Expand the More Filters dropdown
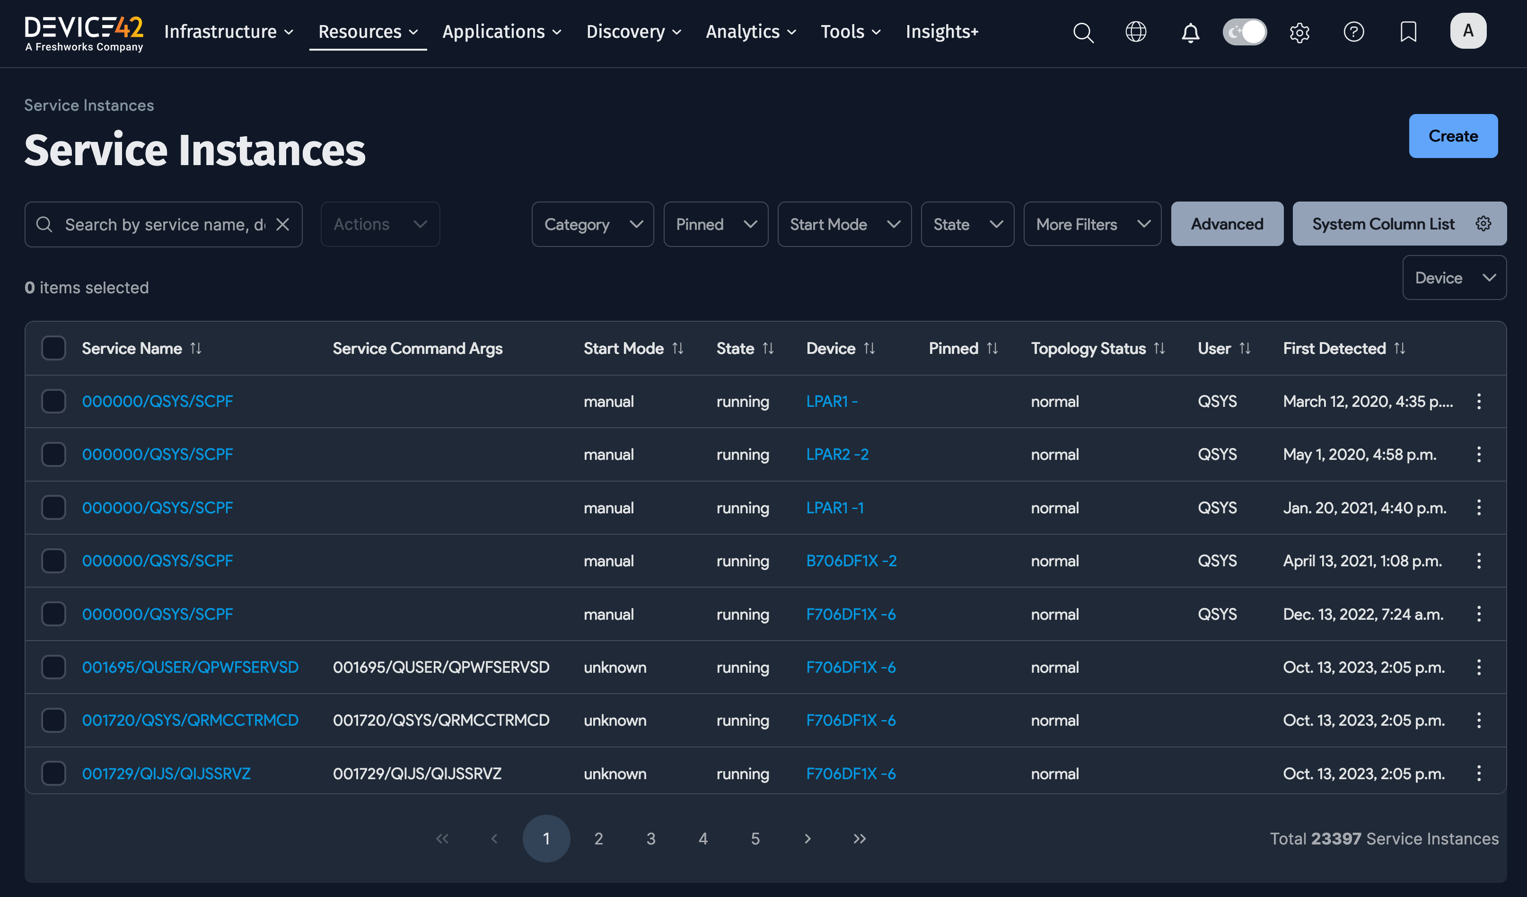1527x897 pixels. point(1091,224)
